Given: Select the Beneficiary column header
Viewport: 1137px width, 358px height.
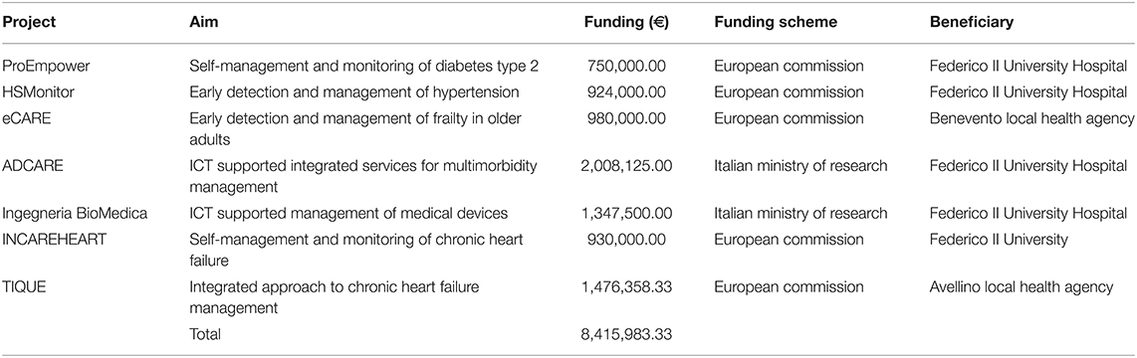Looking at the screenshot, I should tap(972, 23).
